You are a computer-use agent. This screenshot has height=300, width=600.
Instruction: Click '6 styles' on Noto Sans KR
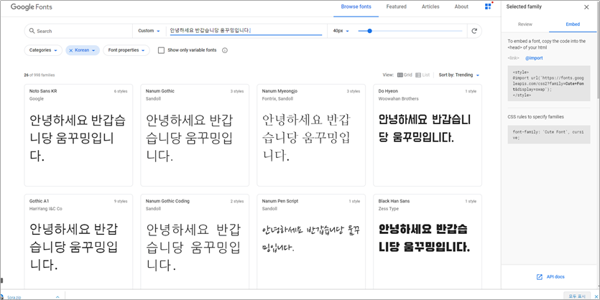(121, 91)
